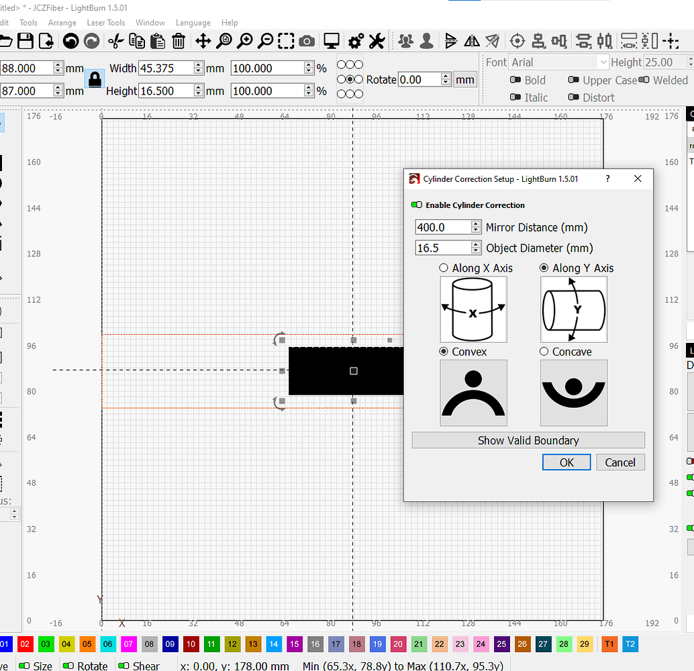Open the Help menu
The height and width of the screenshot is (671, 694).
(230, 23)
